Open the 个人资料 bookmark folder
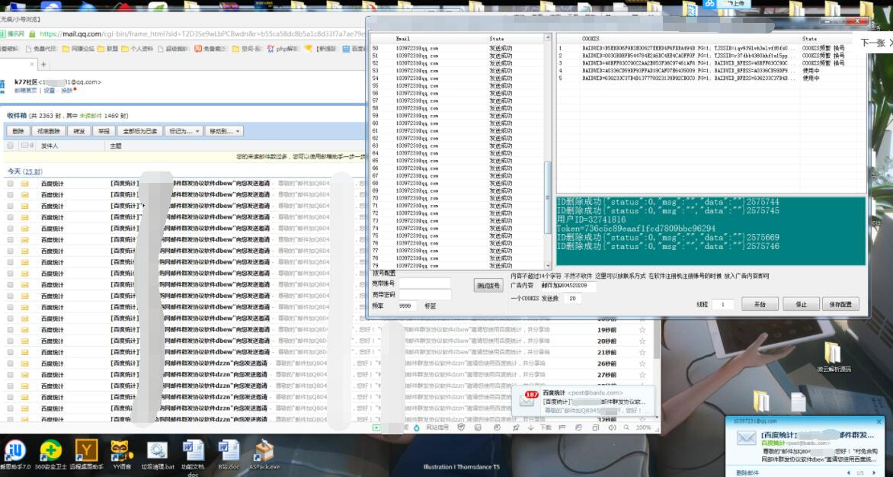 click(137, 49)
